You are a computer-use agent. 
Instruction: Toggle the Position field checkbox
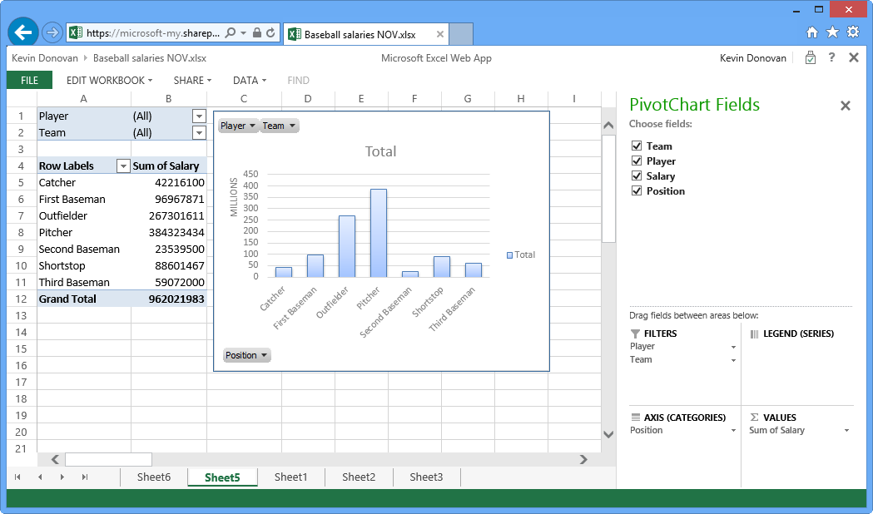(637, 191)
